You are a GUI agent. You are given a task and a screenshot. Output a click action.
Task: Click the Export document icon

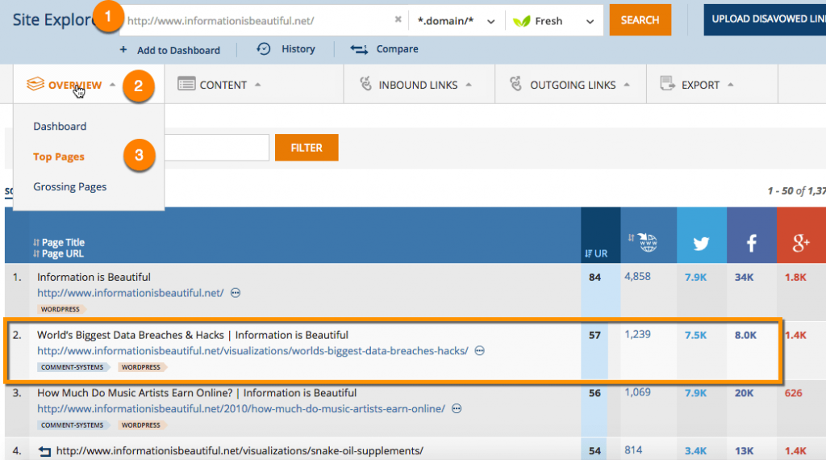[x=667, y=83]
